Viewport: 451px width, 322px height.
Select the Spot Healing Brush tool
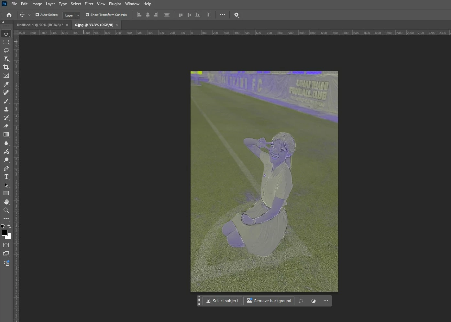(6, 92)
